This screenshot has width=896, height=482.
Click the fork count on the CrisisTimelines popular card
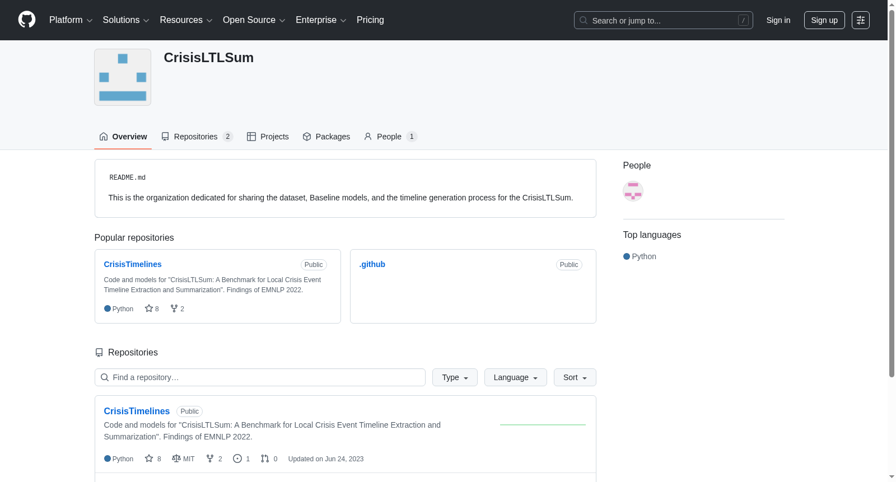[178, 309]
